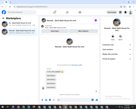This screenshot has height=109, width=136.
Task: Click More Options button
Action: coord(83,31)
